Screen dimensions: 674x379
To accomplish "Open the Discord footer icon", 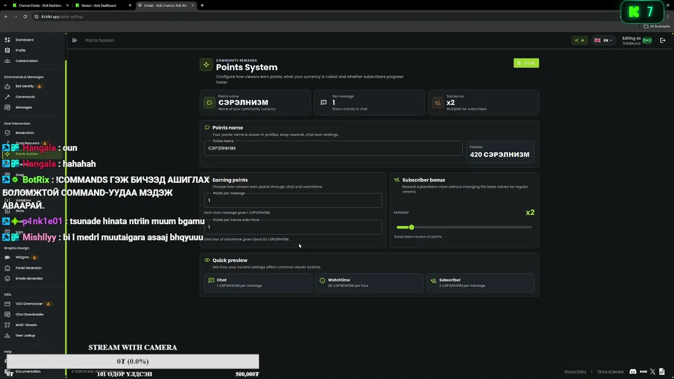I will 633,372.
